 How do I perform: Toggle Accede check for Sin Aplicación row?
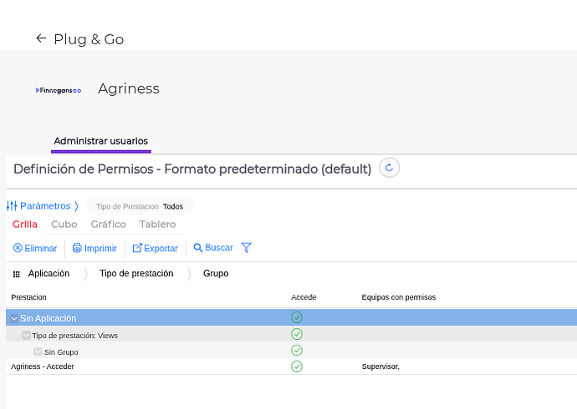point(297,317)
